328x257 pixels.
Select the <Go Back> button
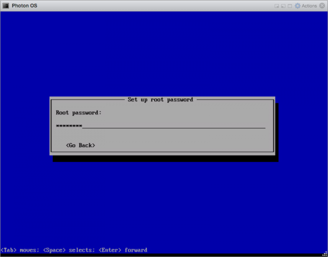pos(81,145)
